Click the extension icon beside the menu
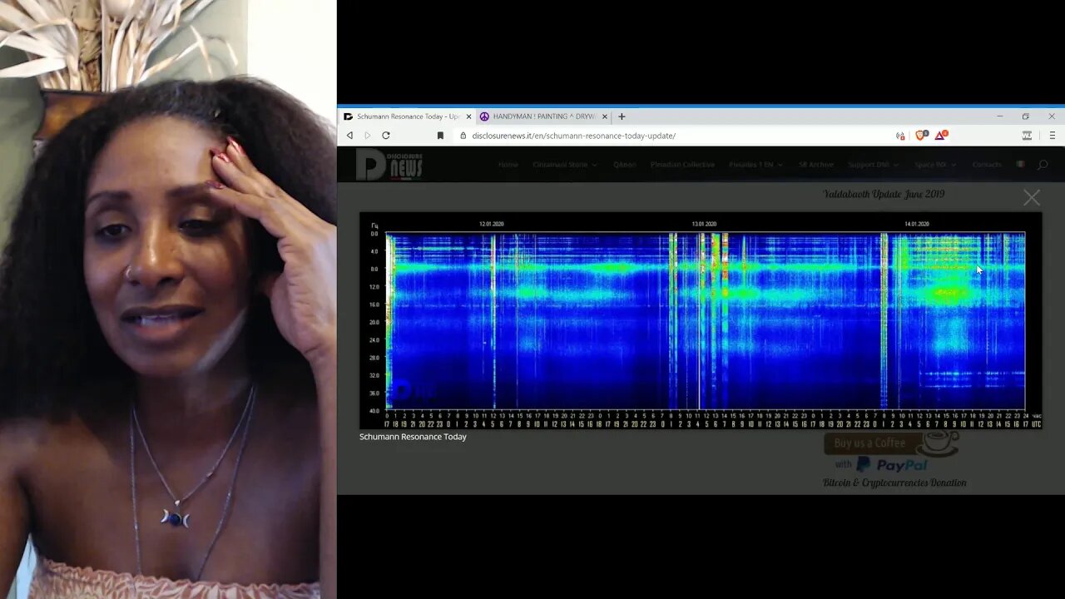Image resolution: width=1065 pixels, height=599 pixels. 1027,136
